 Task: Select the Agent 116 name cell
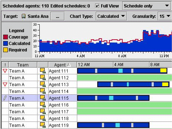point(63,105)
